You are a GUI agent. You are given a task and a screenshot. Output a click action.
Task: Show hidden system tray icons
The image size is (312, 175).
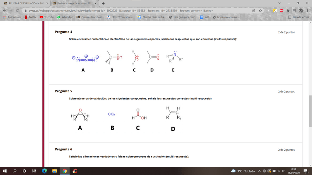coord(259,171)
